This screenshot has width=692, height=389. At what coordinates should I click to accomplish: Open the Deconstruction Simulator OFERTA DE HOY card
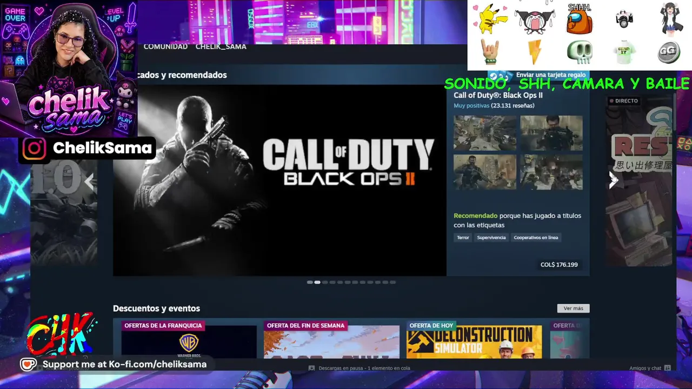click(x=474, y=339)
